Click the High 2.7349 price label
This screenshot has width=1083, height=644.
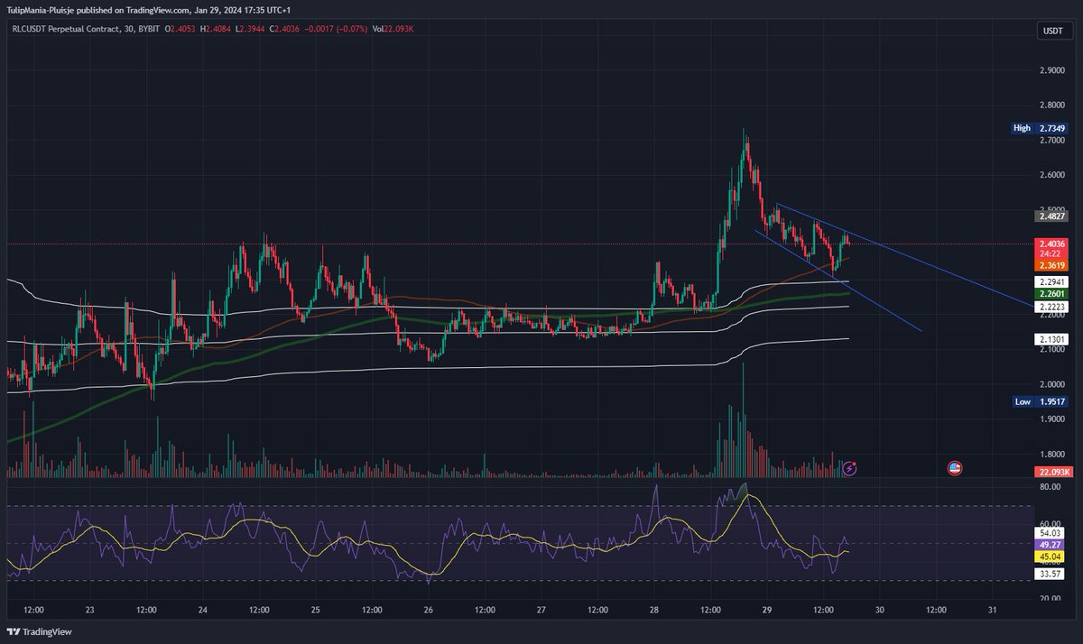[x=1039, y=128]
